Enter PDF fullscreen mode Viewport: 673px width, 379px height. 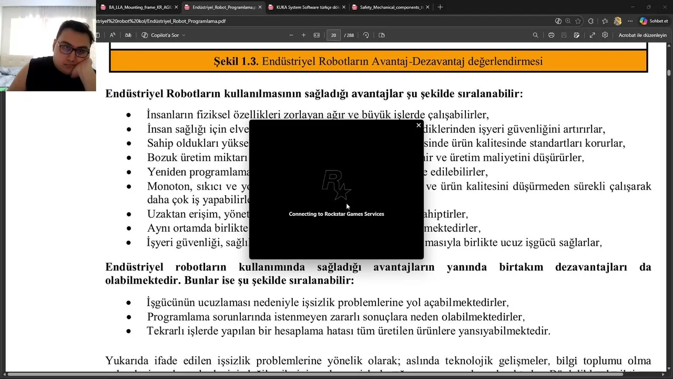tap(592, 35)
